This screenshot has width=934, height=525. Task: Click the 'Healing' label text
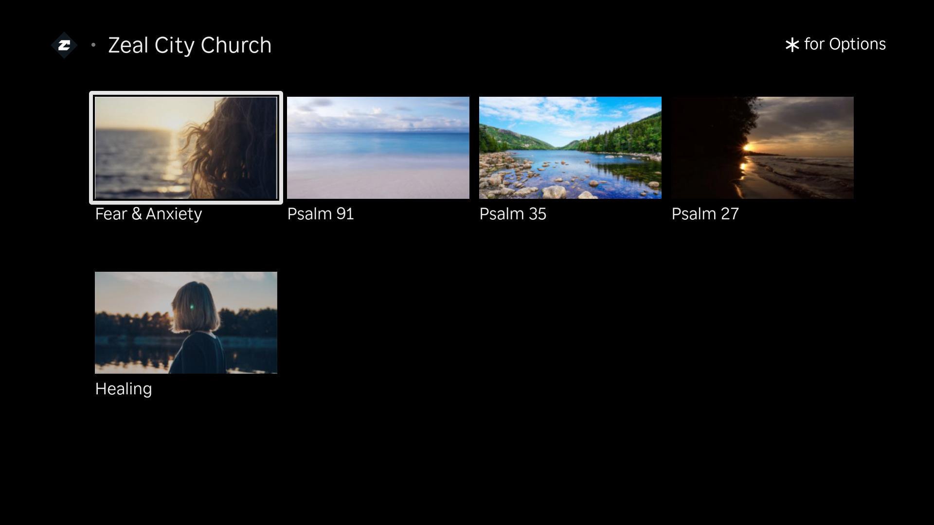click(x=124, y=389)
